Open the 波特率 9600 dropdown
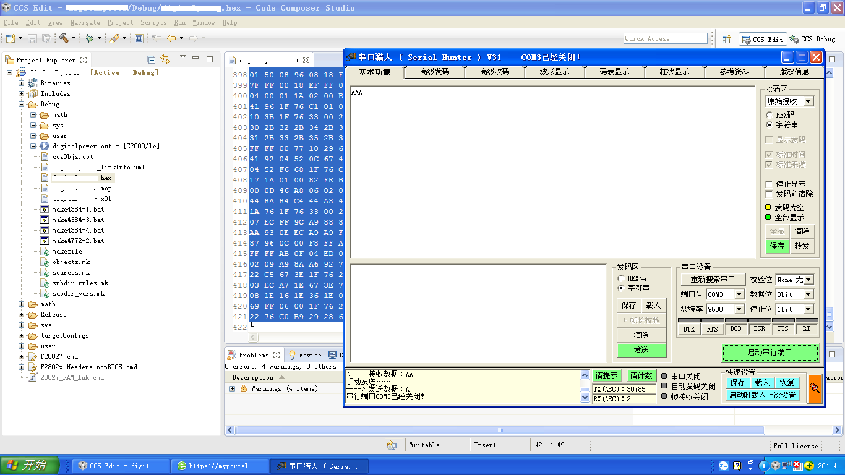845x475 pixels. (x=739, y=309)
